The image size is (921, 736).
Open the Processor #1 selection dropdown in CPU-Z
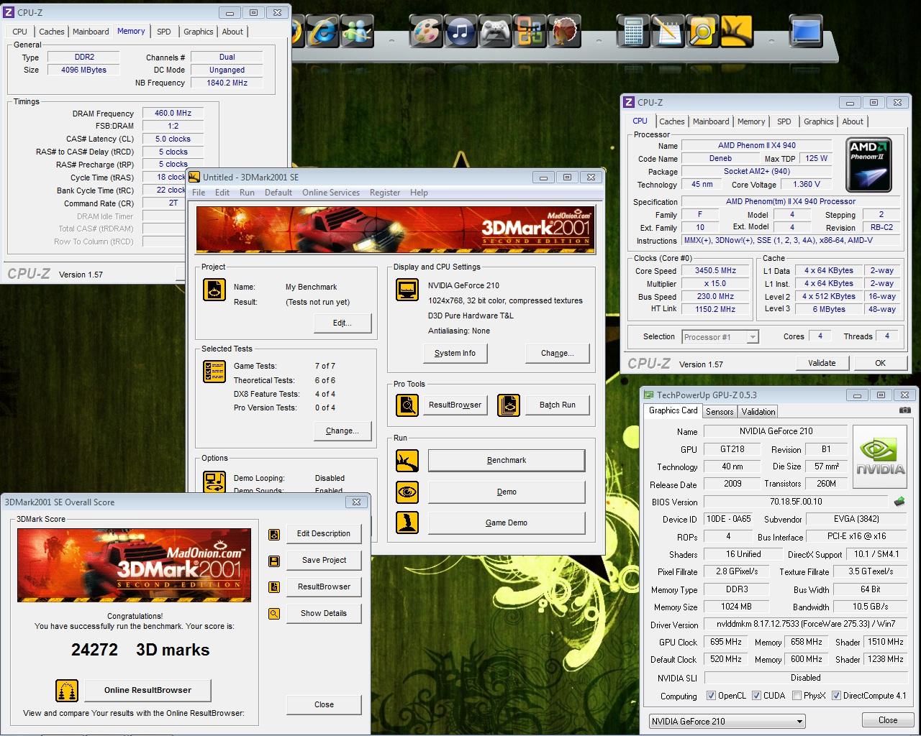tap(720, 337)
